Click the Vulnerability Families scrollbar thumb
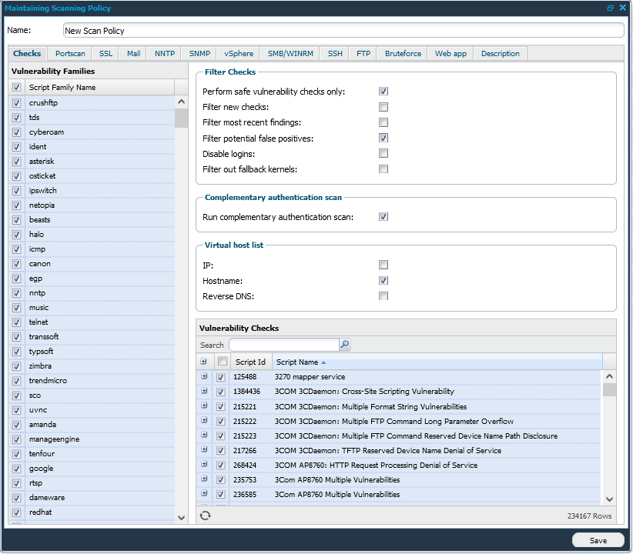Screen dimensions: 633x554 pos(182,118)
